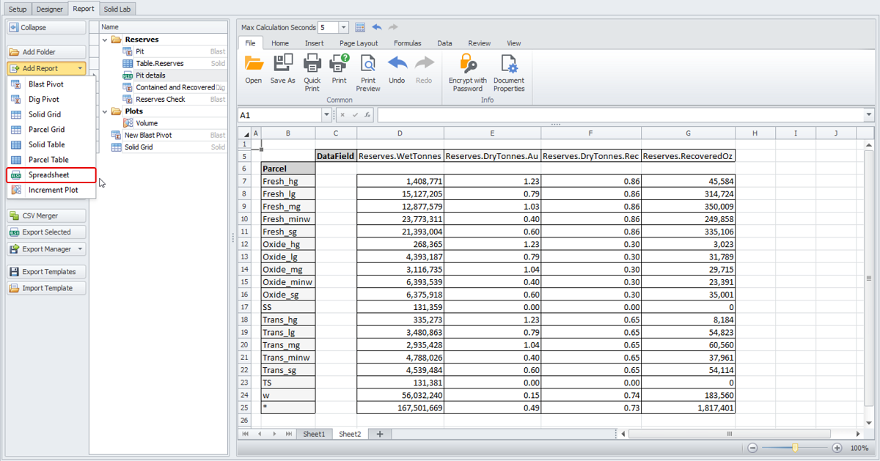Select Spreadsheet from the Add Report menu
This screenshot has width=880, height=461.
tap(49, 175)
